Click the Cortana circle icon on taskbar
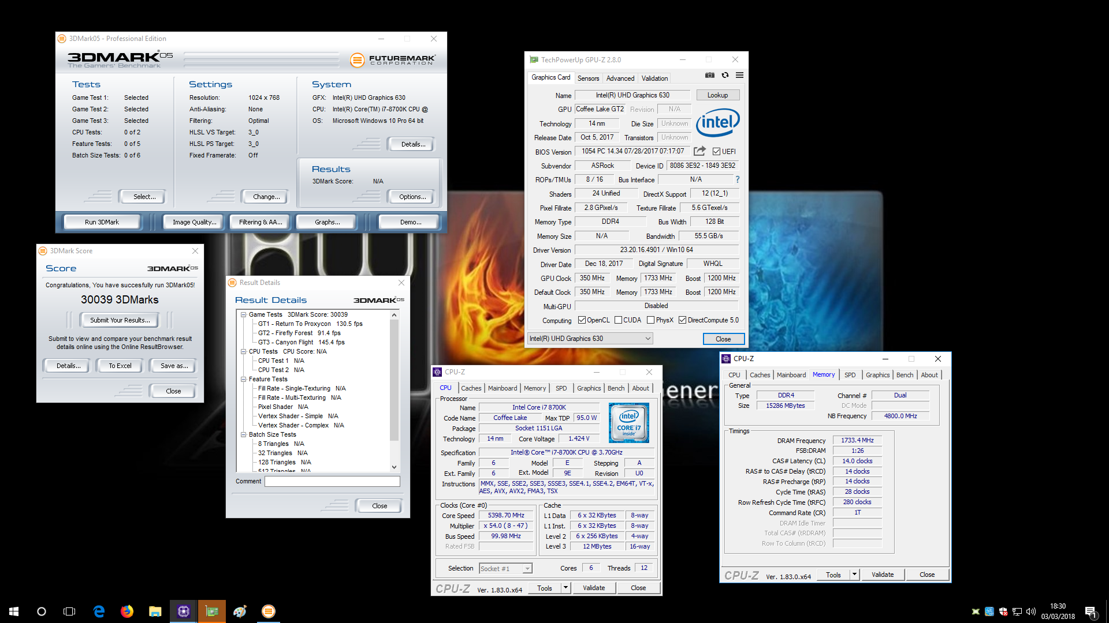 coord(42,611)
